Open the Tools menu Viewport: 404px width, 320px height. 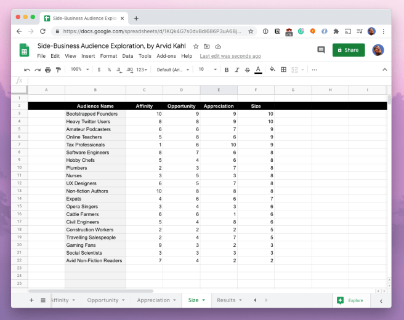click(x=145, y=56)
